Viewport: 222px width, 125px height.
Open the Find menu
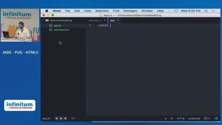[x=116, y=11]
